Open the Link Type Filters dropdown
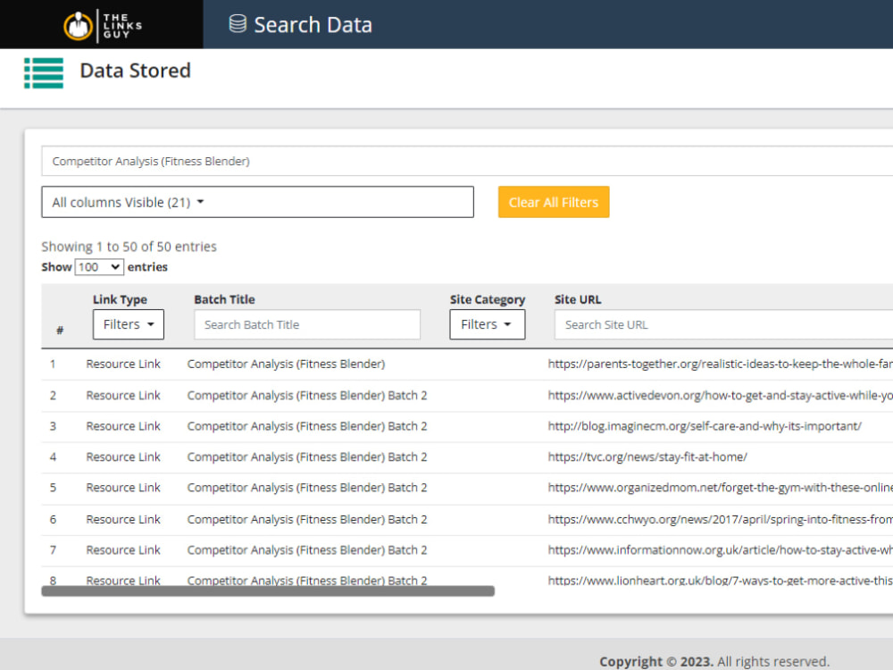Screen dimensions: 893x670 click(x=128, y=324)
